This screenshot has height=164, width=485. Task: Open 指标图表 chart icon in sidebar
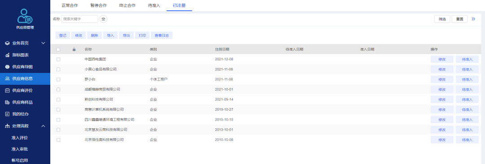[x=8, y=55]
